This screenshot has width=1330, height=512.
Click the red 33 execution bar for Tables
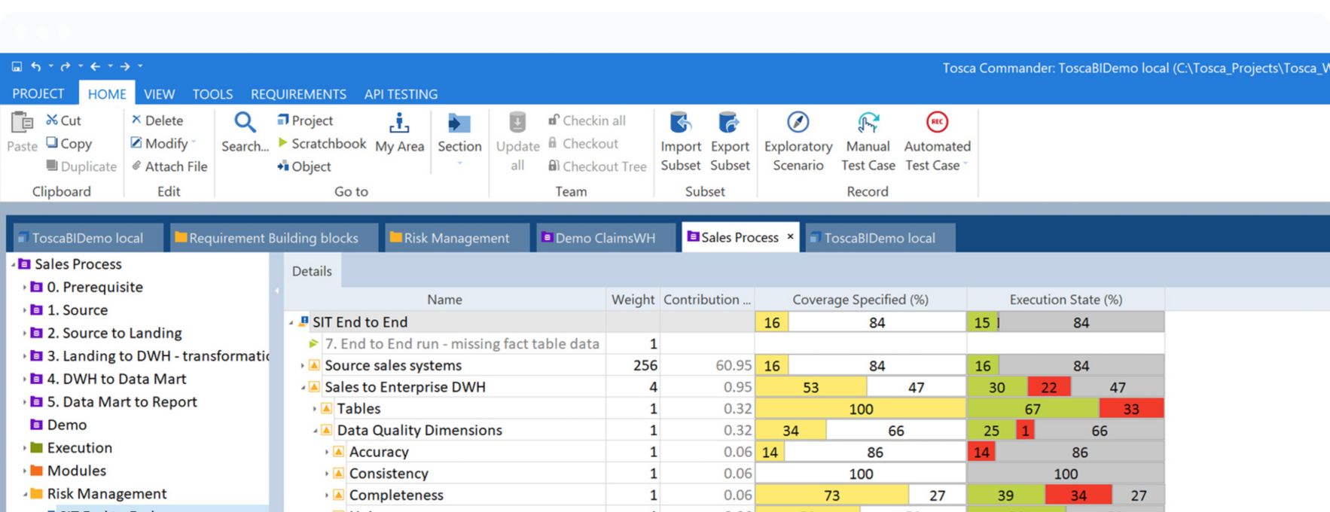(1130, 409)
